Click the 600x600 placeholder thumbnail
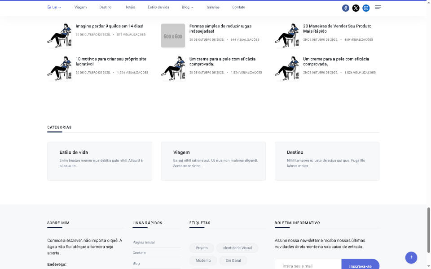The height and width of the screenshot is (269, 431). [x=173, y=35]
